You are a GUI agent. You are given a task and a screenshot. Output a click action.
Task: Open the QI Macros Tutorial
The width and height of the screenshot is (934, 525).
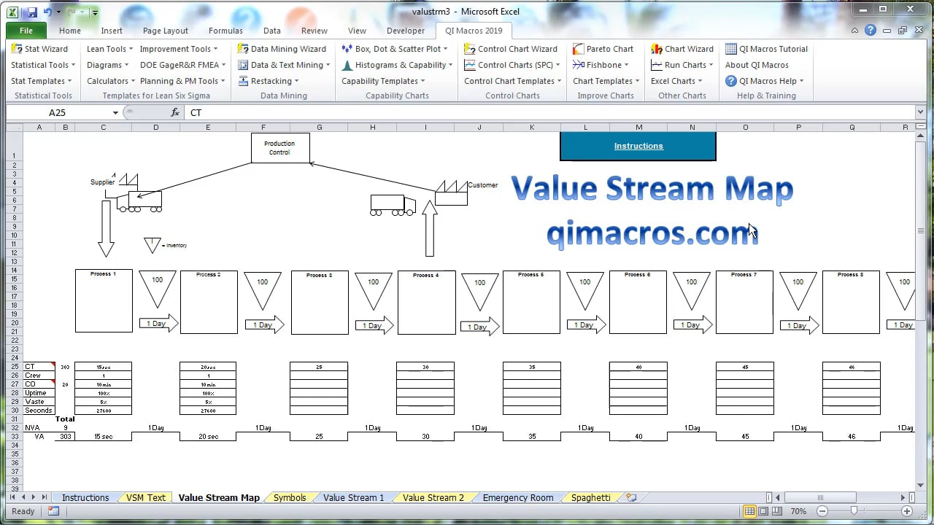click(767, 49)
